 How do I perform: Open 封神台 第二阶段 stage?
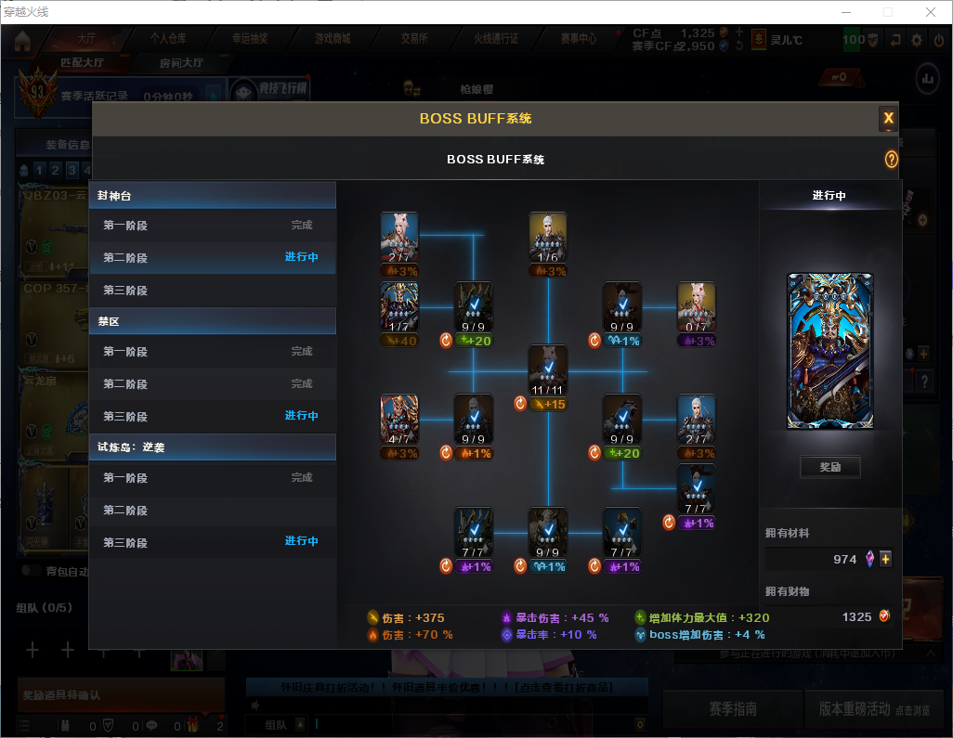click(212, 257)
